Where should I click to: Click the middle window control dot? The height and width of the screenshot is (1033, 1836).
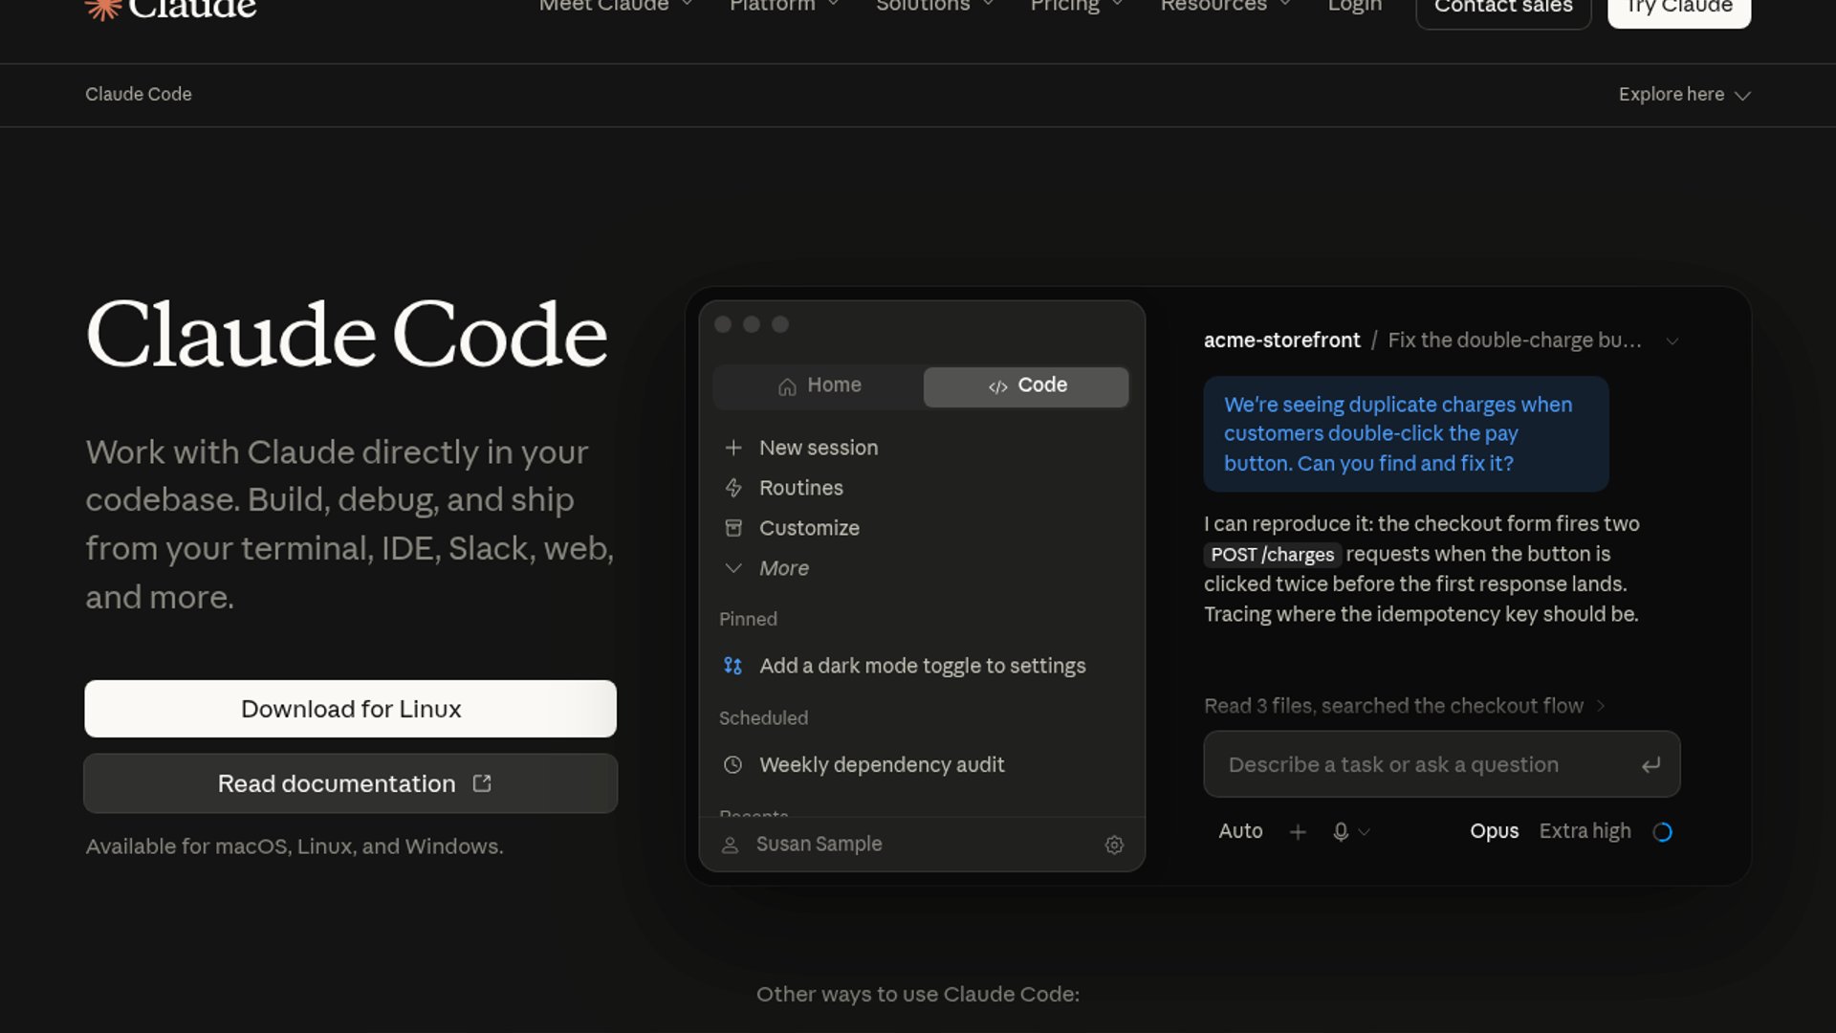[752, 324]
